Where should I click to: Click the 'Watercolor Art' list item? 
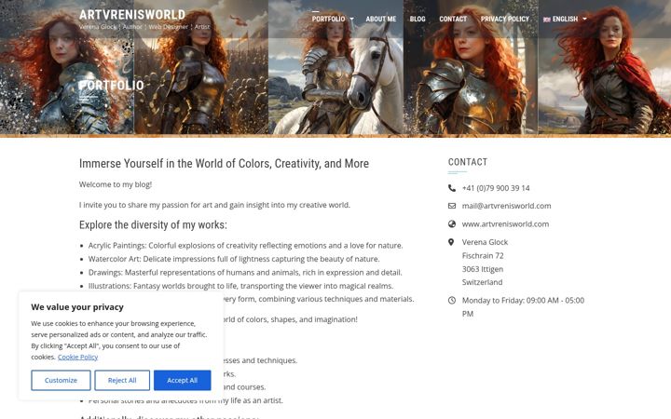234,259
